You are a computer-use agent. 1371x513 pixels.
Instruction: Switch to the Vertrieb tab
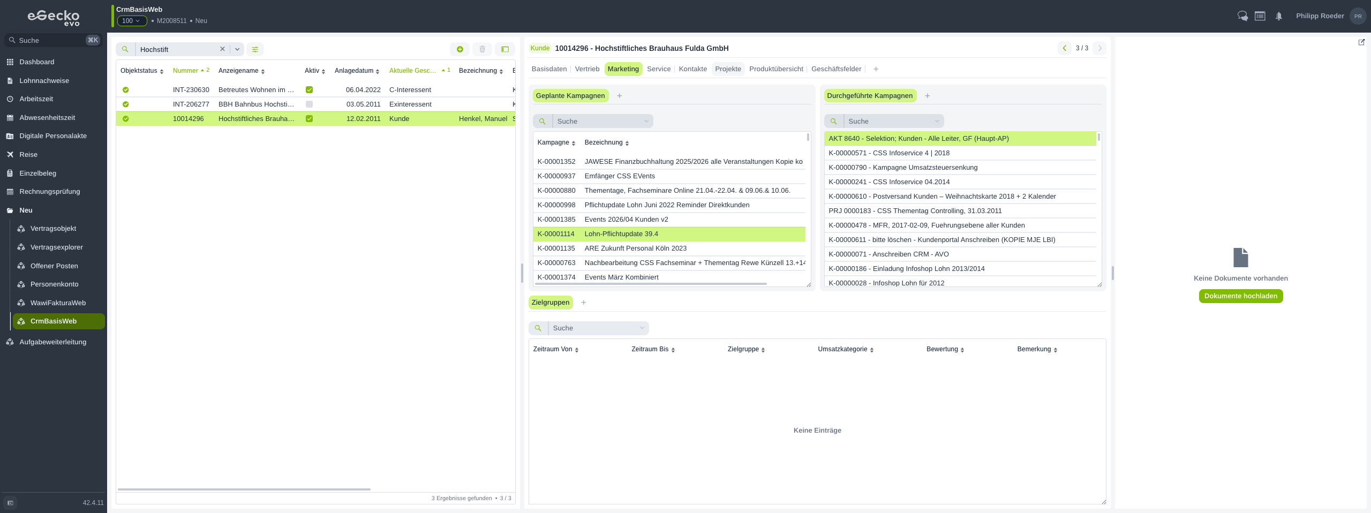[x=587, y=69]
